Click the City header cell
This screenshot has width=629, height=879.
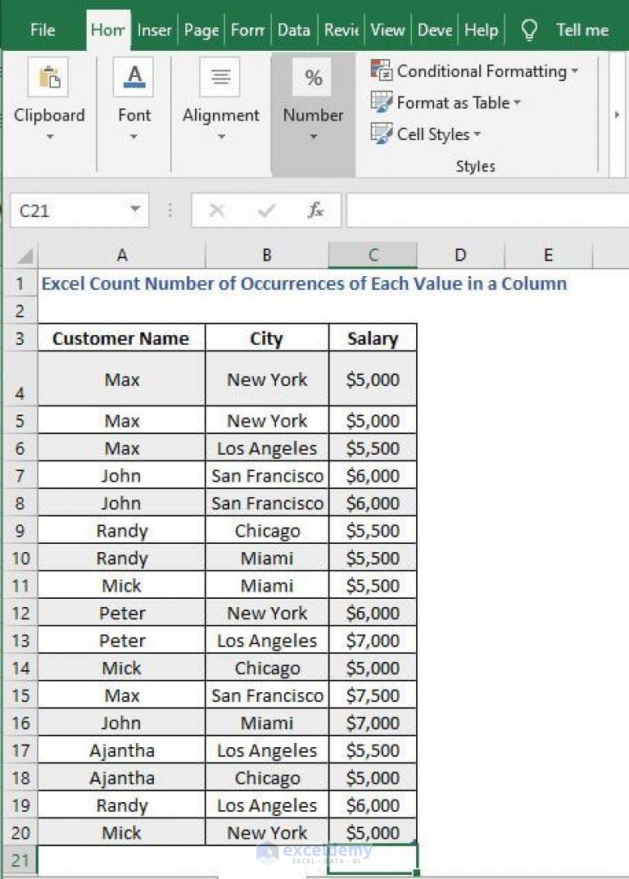coord(267,338)
